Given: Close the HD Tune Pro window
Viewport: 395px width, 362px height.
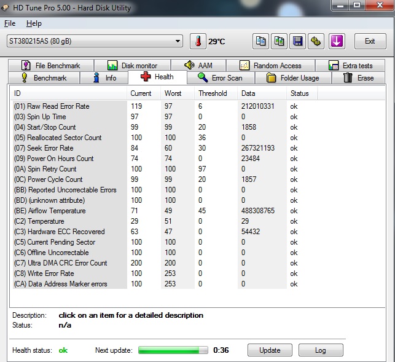Looking at the screenshot, I should (x=380, y=5).
